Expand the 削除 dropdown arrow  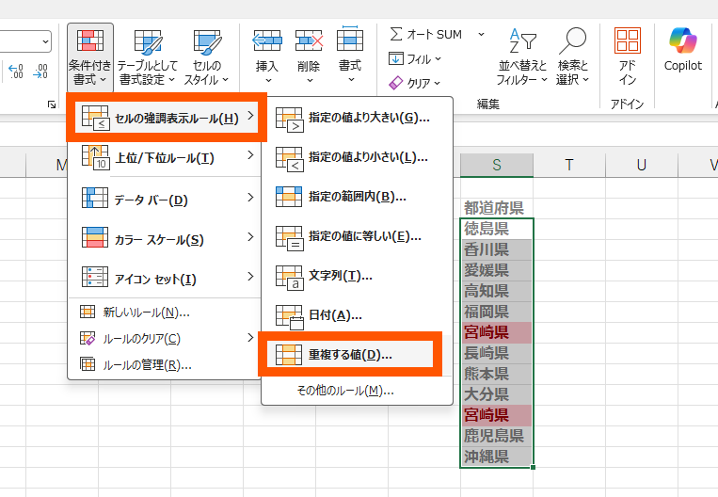310,81
